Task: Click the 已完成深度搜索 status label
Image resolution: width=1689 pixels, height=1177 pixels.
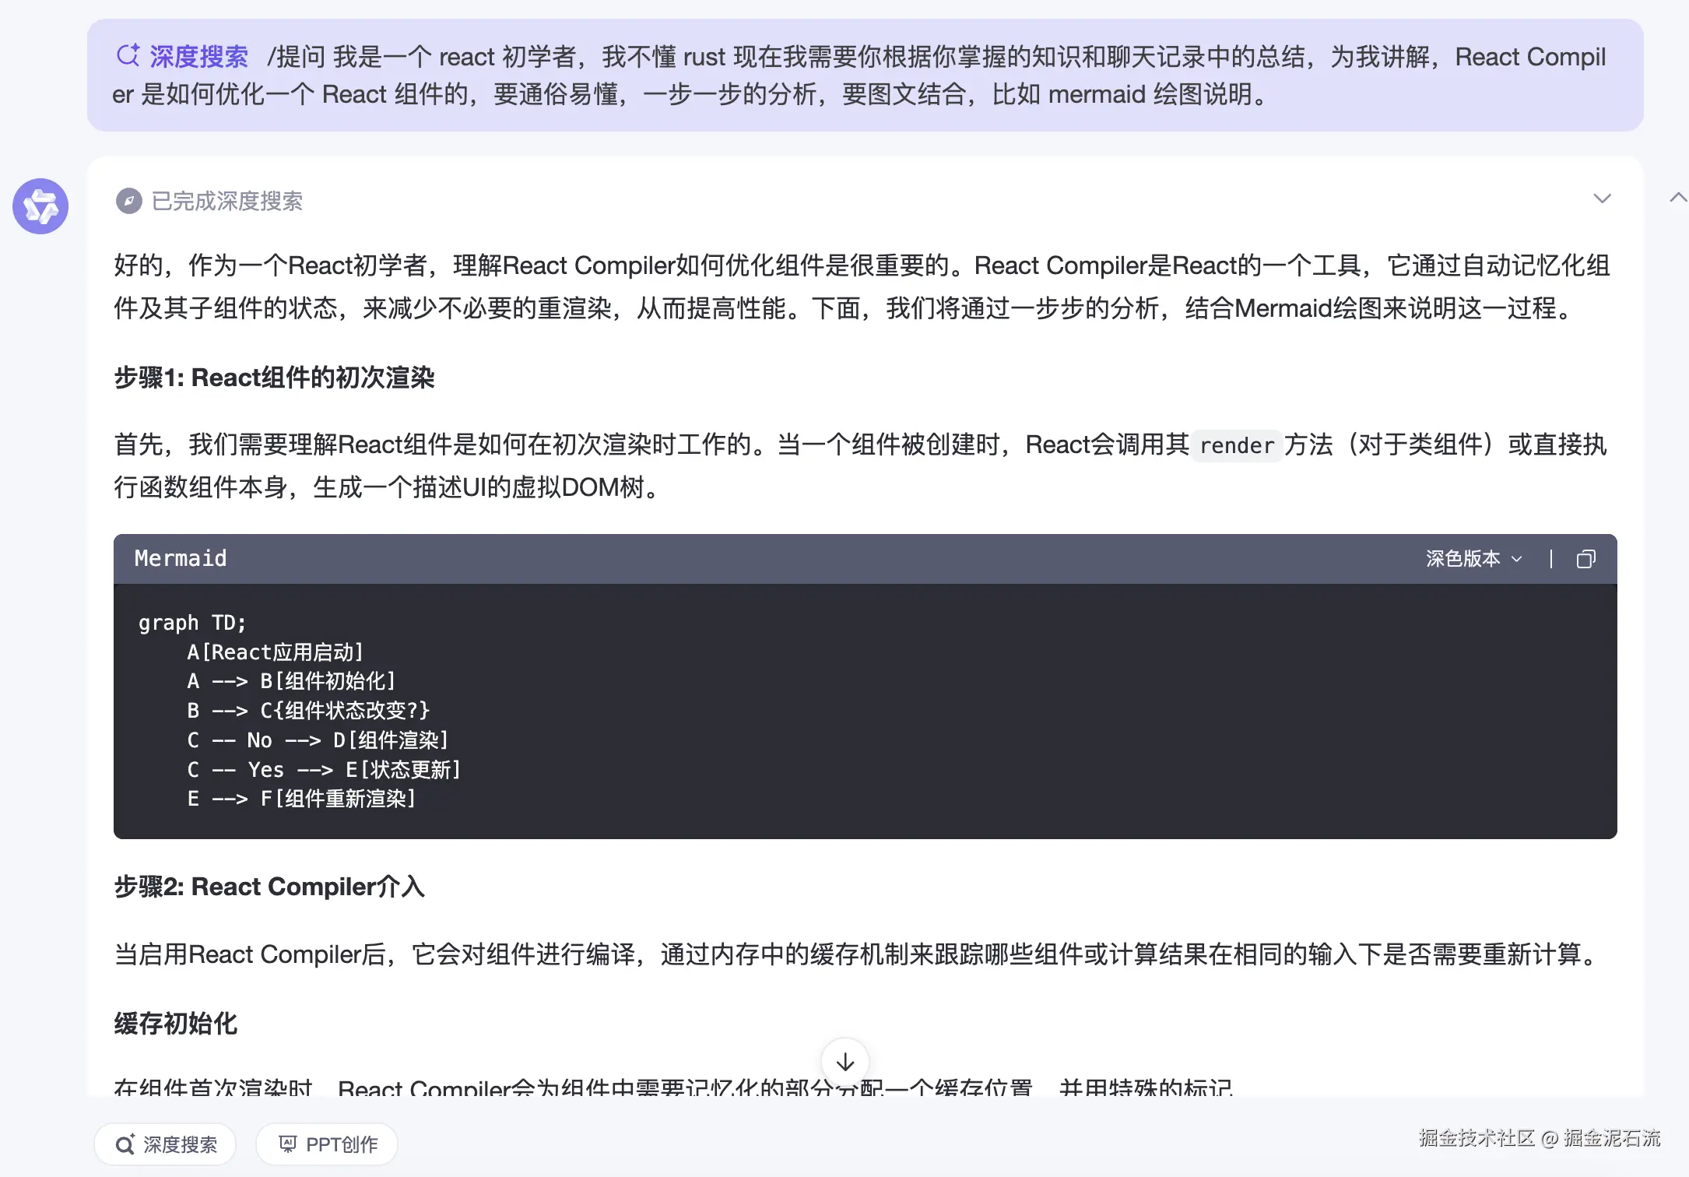Action: pos(226,202)
